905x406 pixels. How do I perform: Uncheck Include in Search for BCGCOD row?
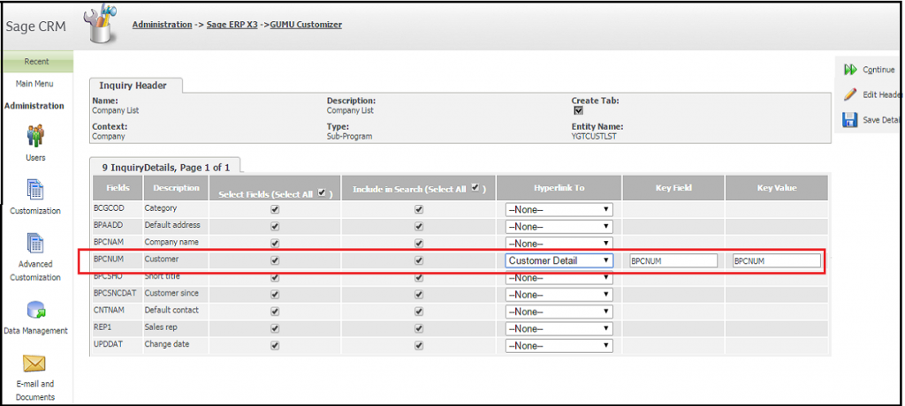[419, 210]
